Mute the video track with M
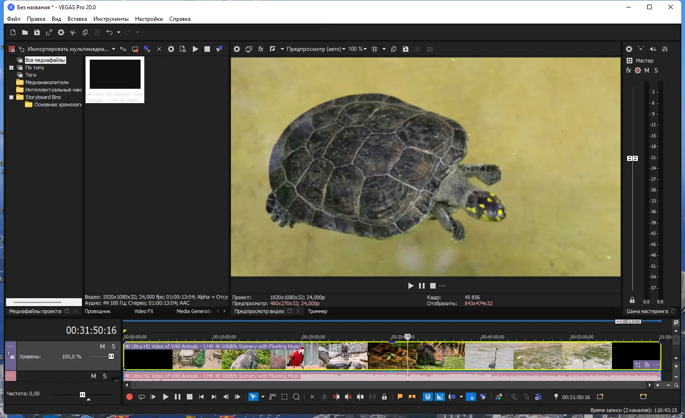Image resolution: width=685 pixels, height=418 pixels. [x=102, y=346]
